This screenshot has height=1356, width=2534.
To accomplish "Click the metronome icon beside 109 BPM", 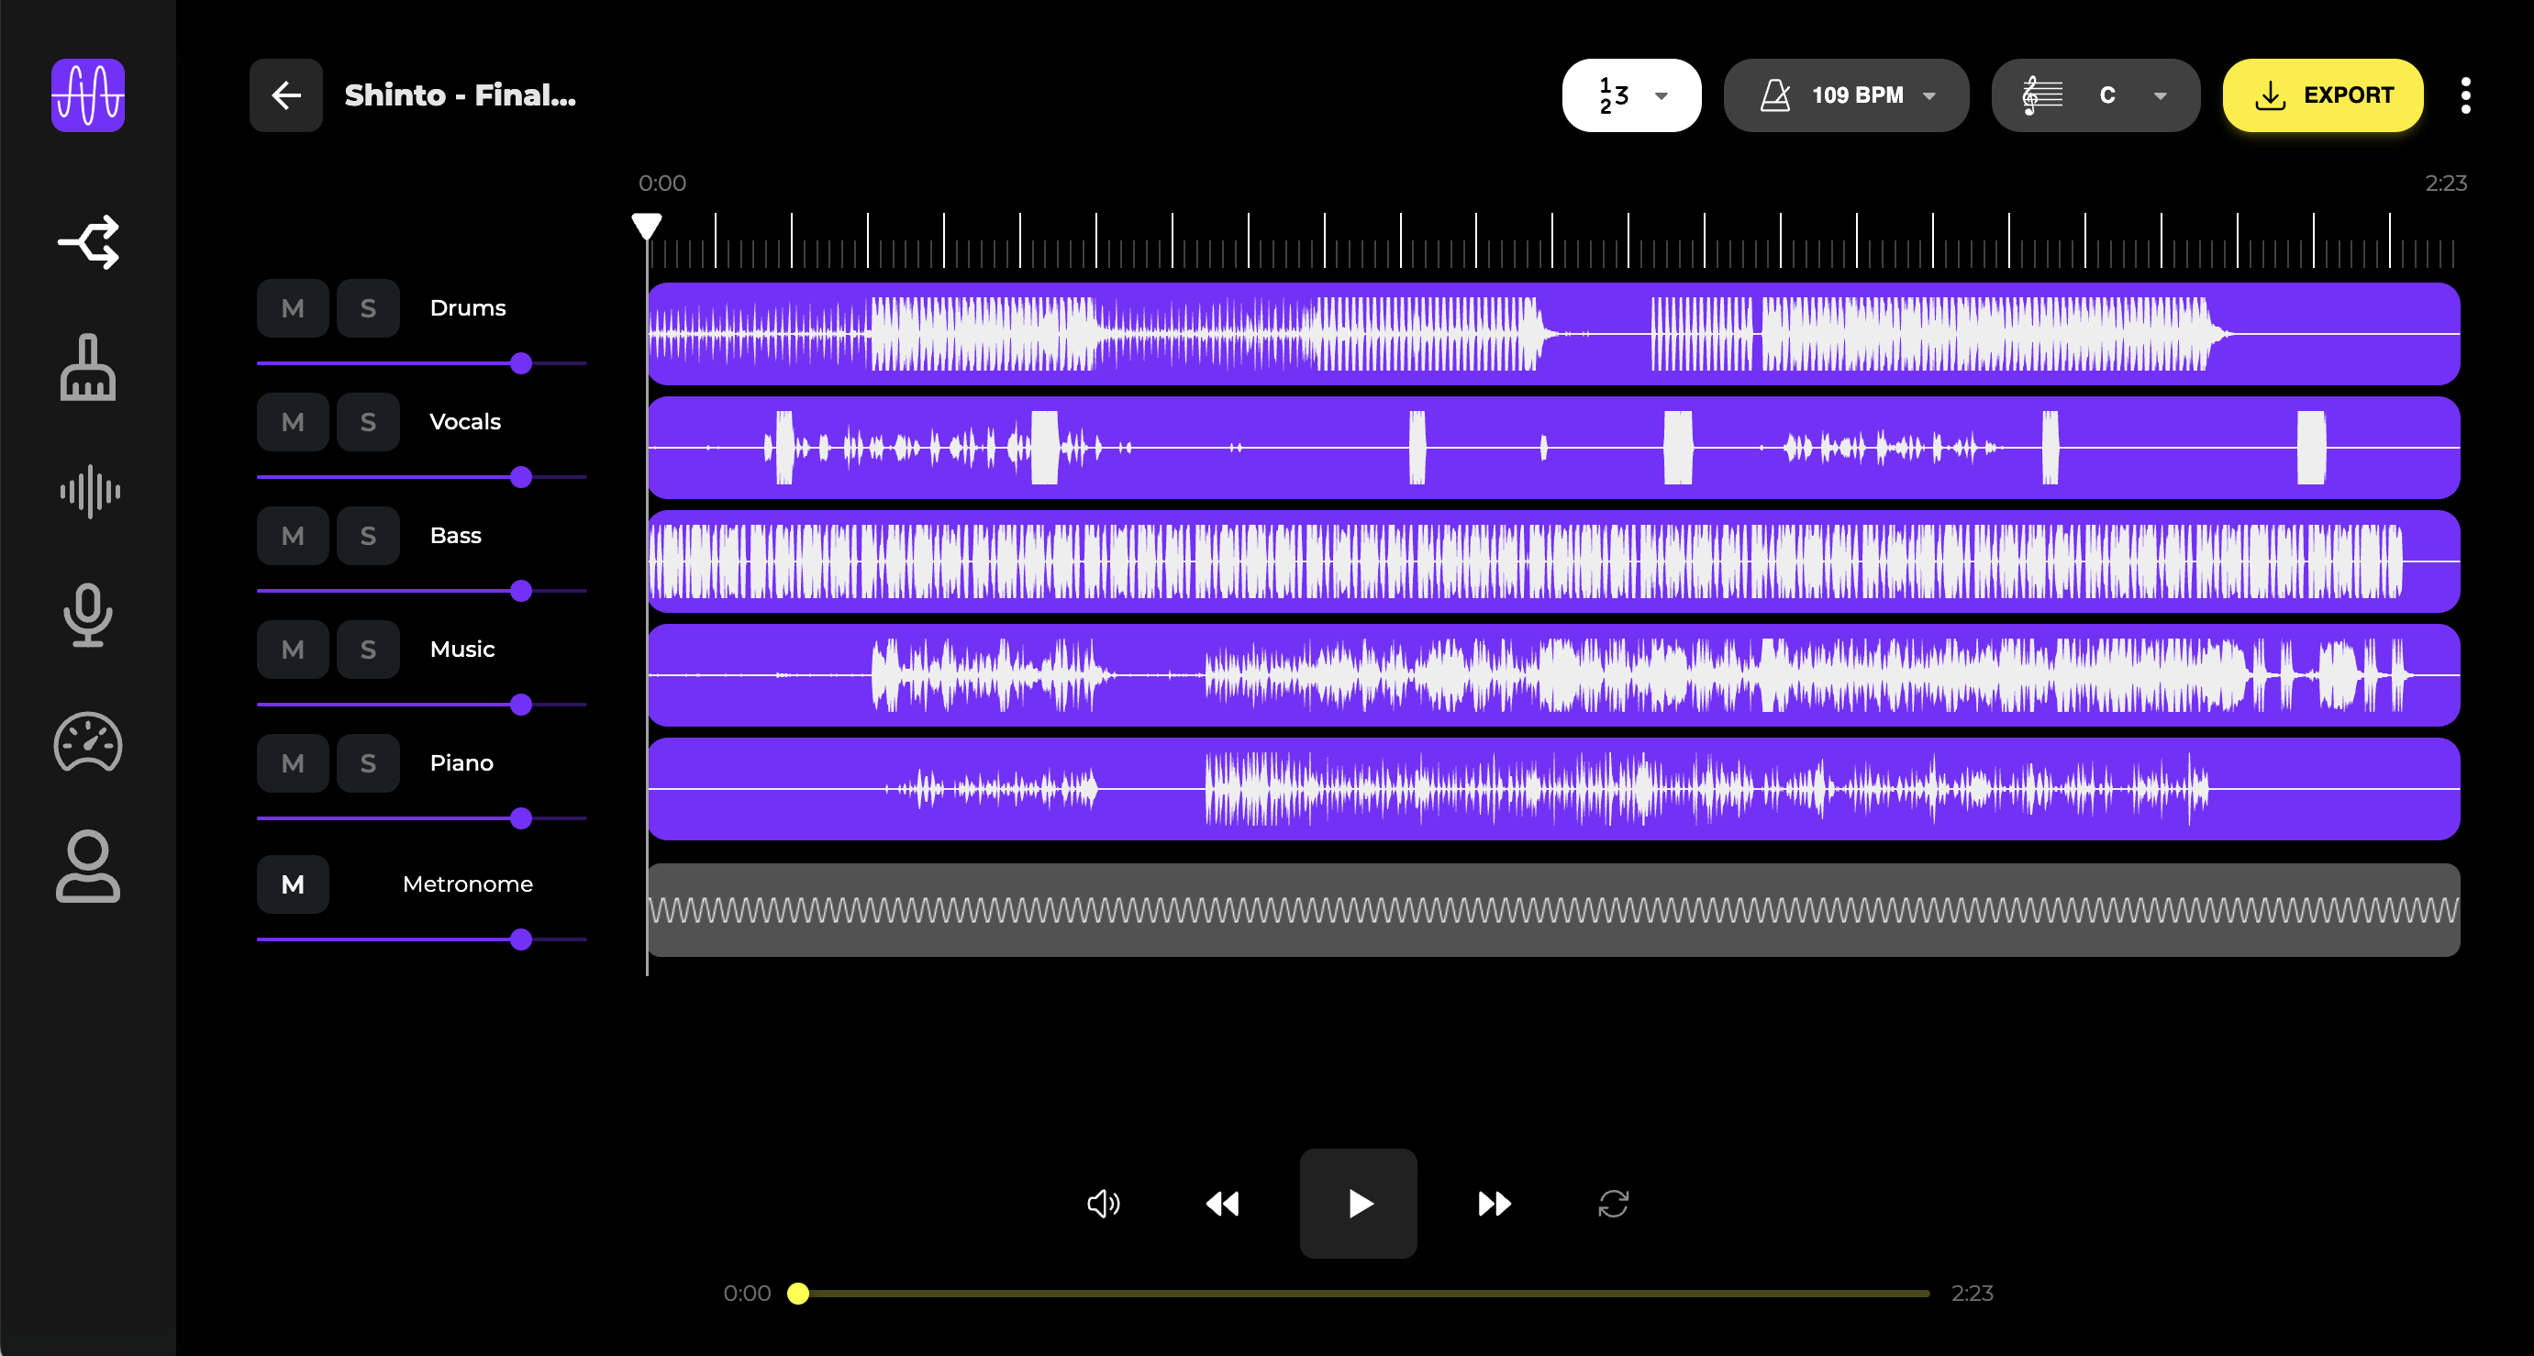I will (1774, 95).
